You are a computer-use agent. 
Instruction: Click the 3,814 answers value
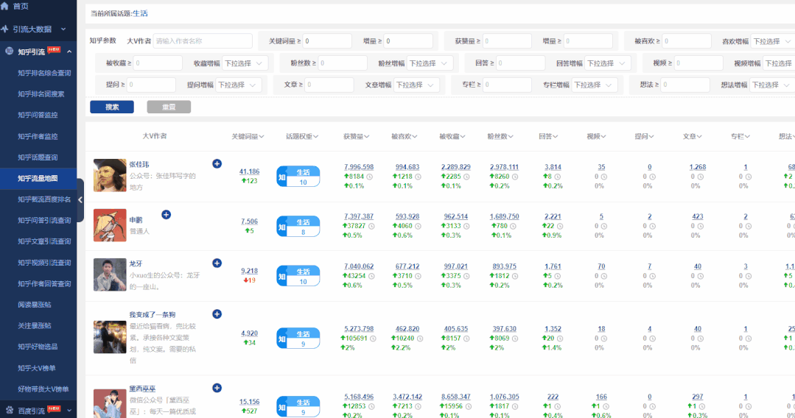click(x=553, y=167)
